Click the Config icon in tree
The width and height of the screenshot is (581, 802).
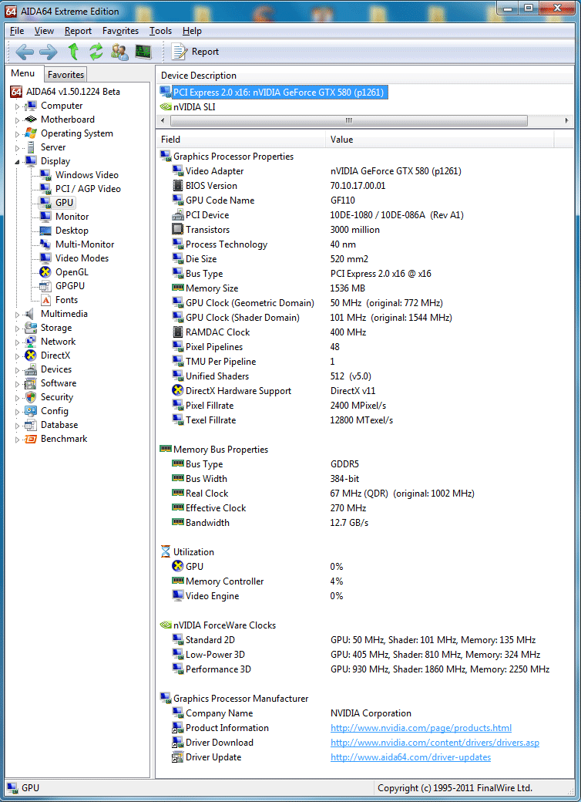pyautogui.click(x=31, y=411)
